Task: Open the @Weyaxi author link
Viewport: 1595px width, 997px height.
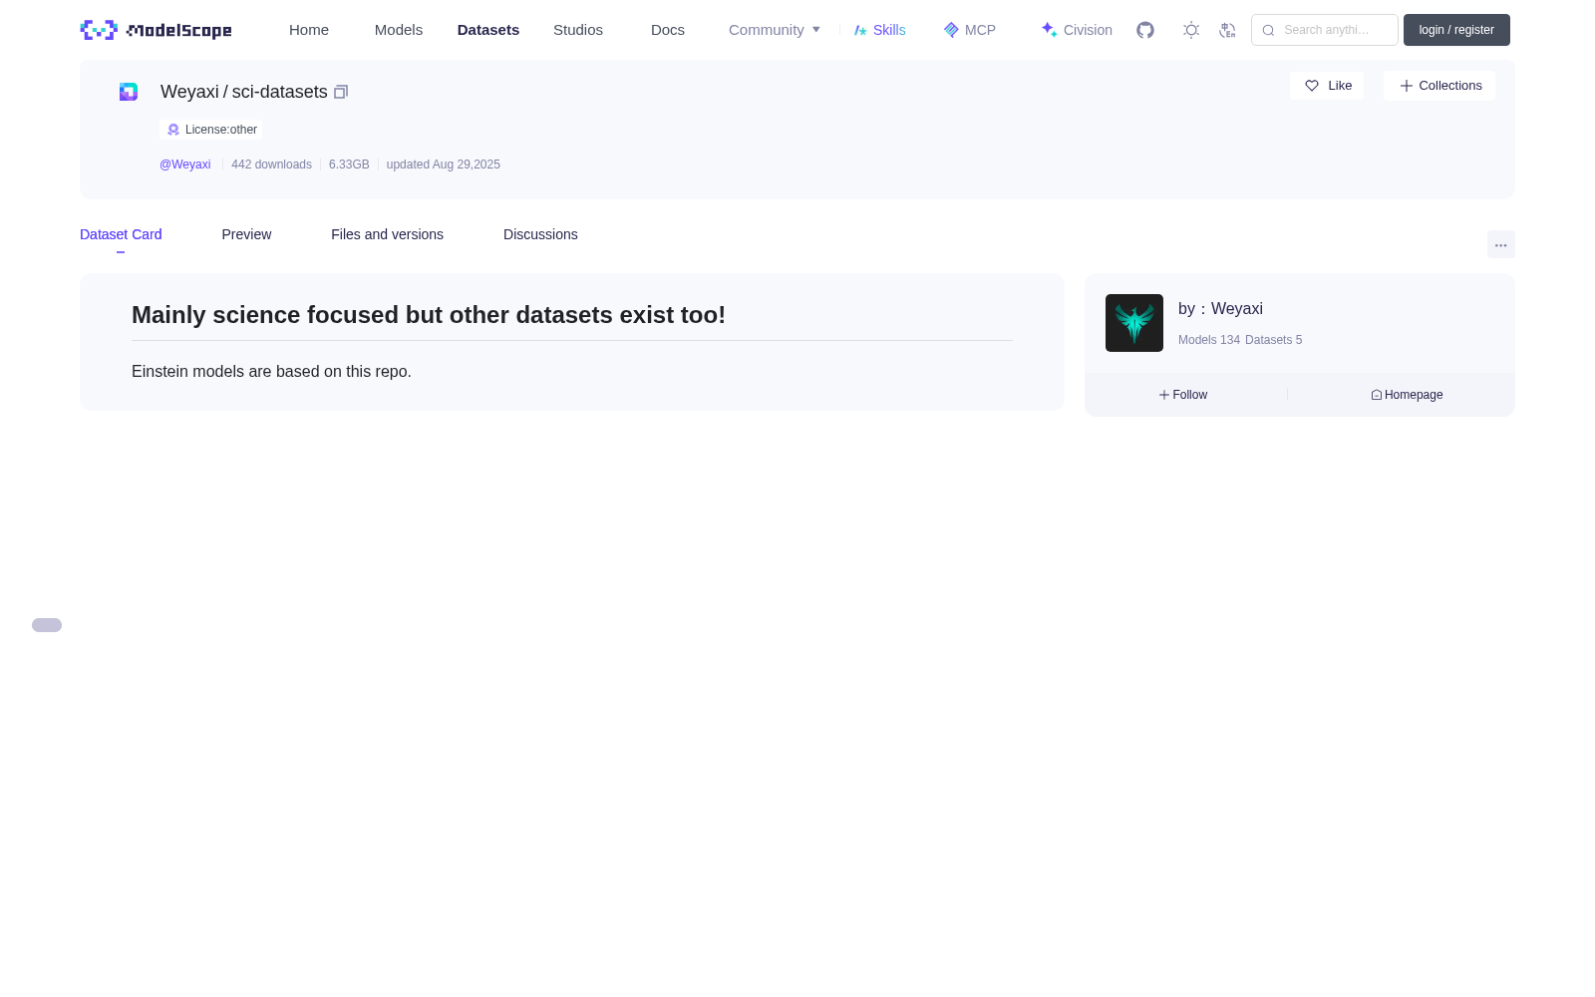Action: [185, 165]
